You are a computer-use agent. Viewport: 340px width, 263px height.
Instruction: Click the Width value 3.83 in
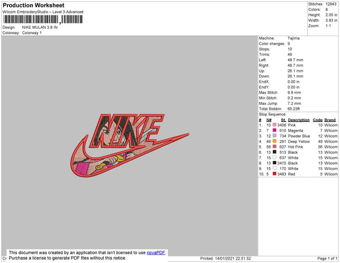[x=331, y=20]
